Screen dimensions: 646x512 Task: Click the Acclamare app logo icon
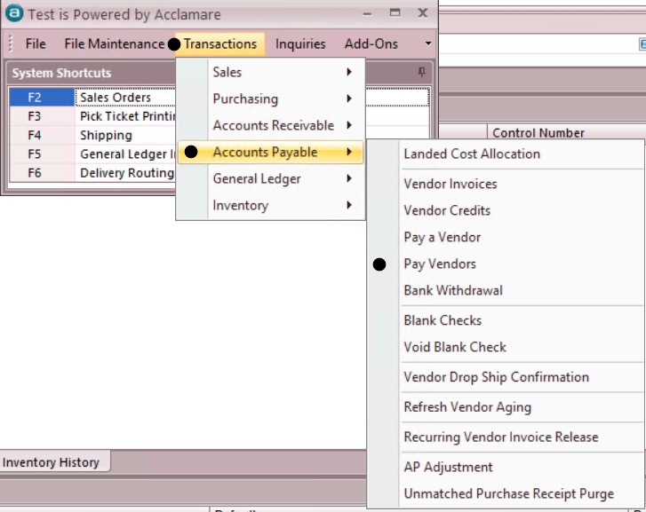click(x=14, y=14)
